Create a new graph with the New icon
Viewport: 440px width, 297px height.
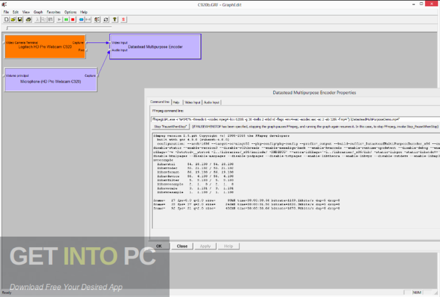[6, 19]
